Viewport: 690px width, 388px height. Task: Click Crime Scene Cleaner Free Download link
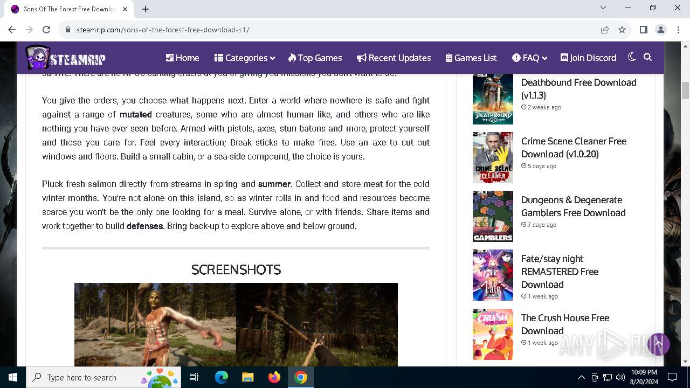[x=574, y=147]
